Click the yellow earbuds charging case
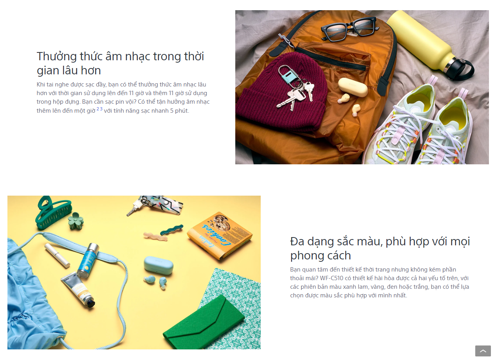Image resolution: width=496 pixels, height=358 pixels. pyautogui.click(x=353, y=87)
